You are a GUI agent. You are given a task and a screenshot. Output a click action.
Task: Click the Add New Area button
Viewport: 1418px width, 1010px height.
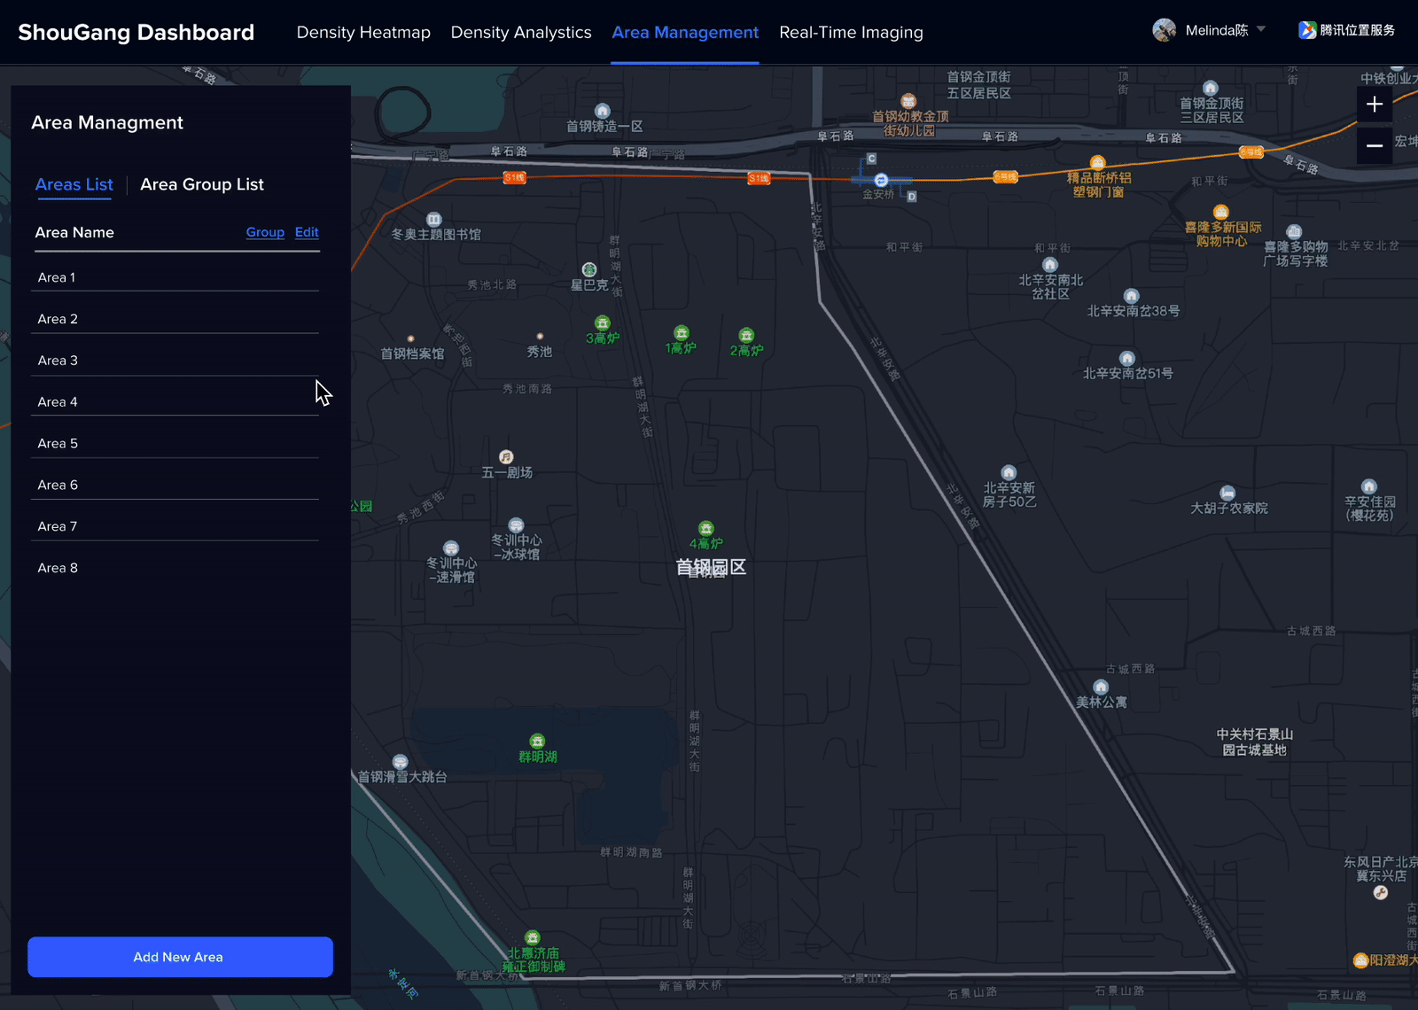coord(180,957)
